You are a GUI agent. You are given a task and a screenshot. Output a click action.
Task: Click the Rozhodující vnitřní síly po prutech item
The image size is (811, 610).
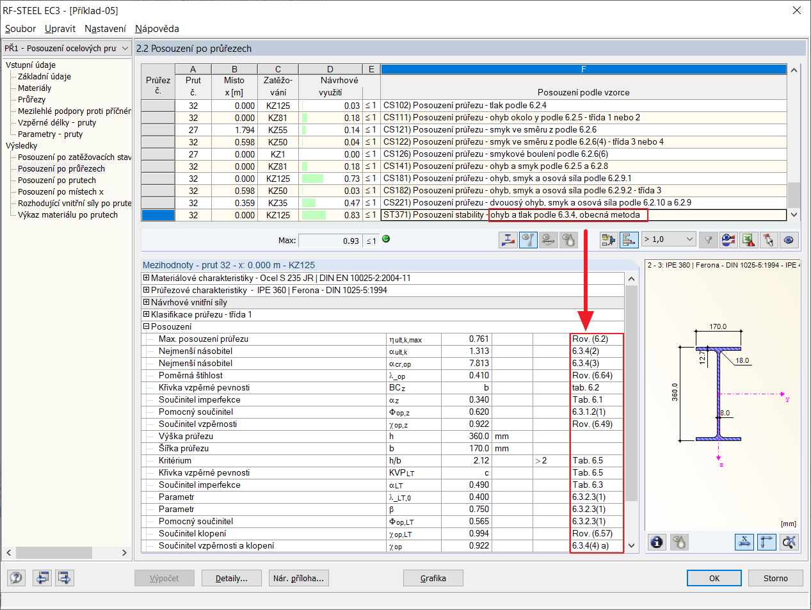coord(74,204)
